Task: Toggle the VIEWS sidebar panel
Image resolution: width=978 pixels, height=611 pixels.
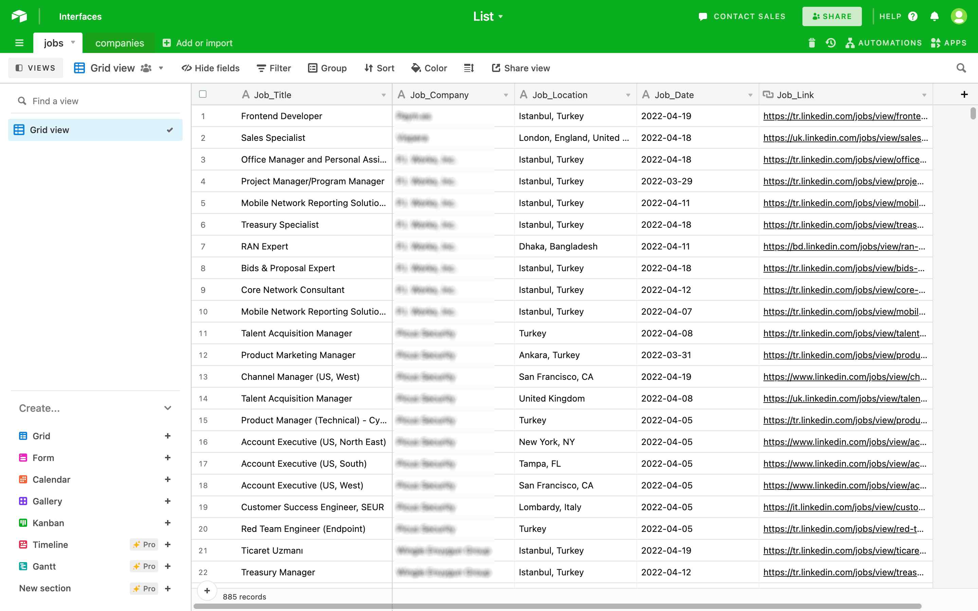Action: [x=36, y=68]
